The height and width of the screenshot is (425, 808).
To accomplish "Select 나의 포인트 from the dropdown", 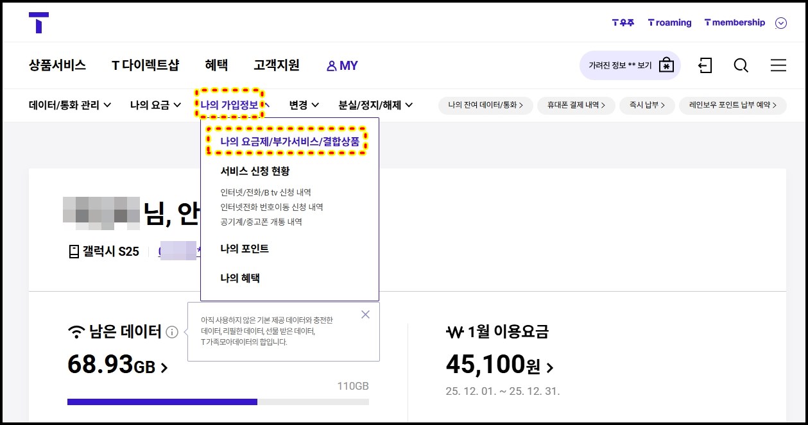I will pyautogui.click(x=245, y=249).
